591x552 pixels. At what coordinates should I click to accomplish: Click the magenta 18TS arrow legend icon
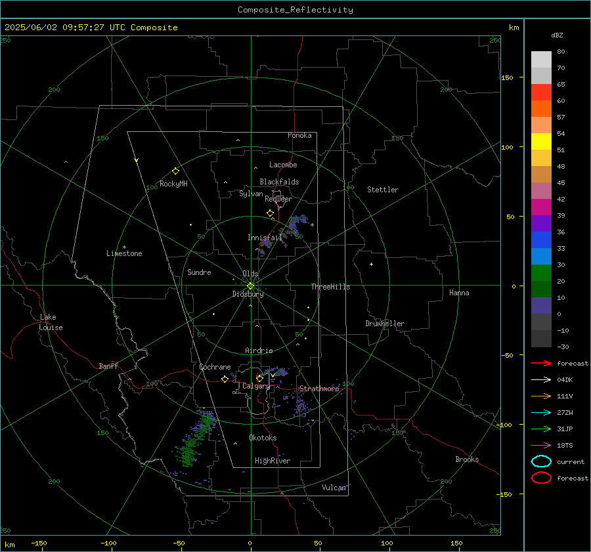[x=541, y=446]
